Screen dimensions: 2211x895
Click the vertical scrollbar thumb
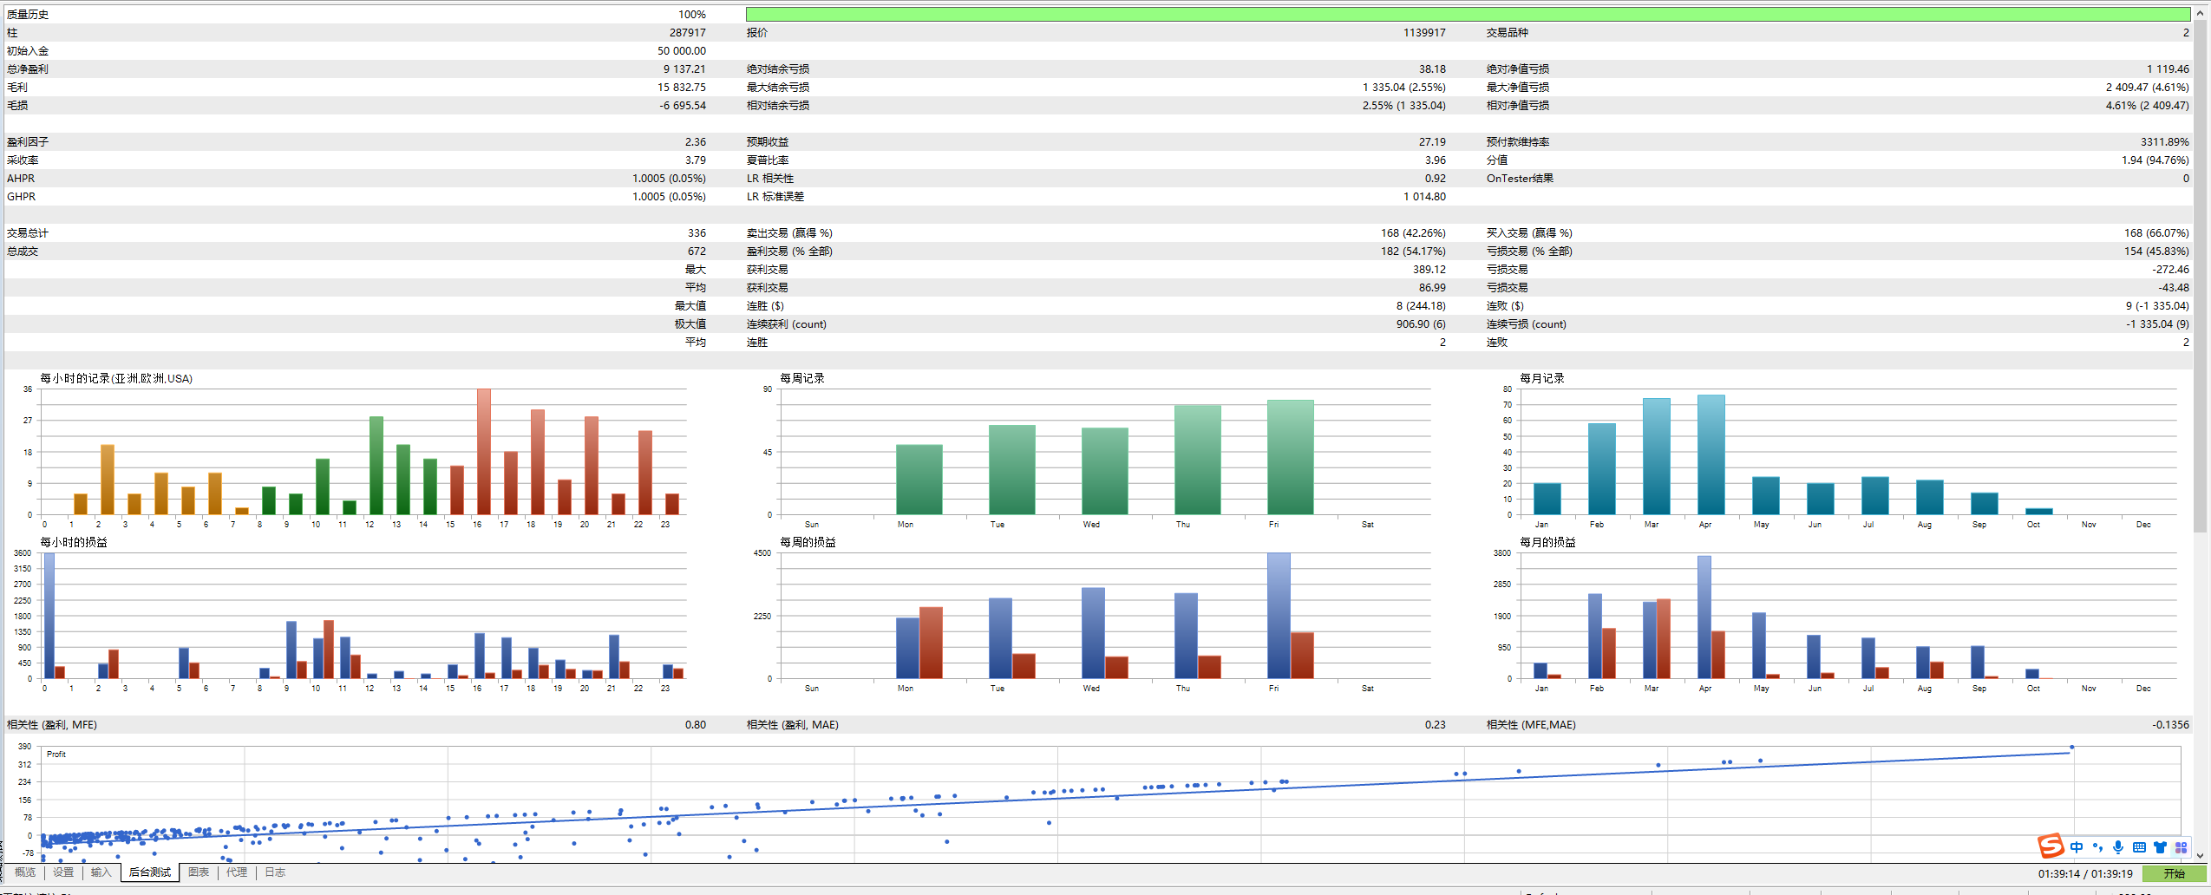2201,276
